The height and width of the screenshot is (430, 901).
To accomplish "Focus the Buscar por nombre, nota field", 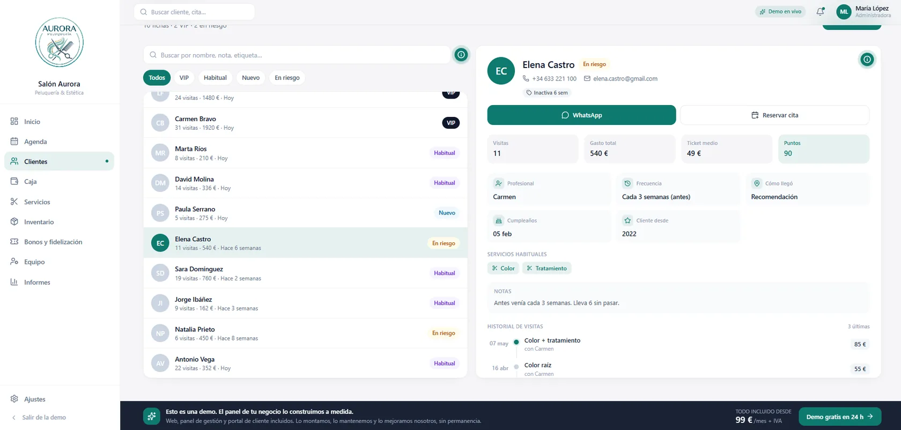I will click(x=297, y=55).
